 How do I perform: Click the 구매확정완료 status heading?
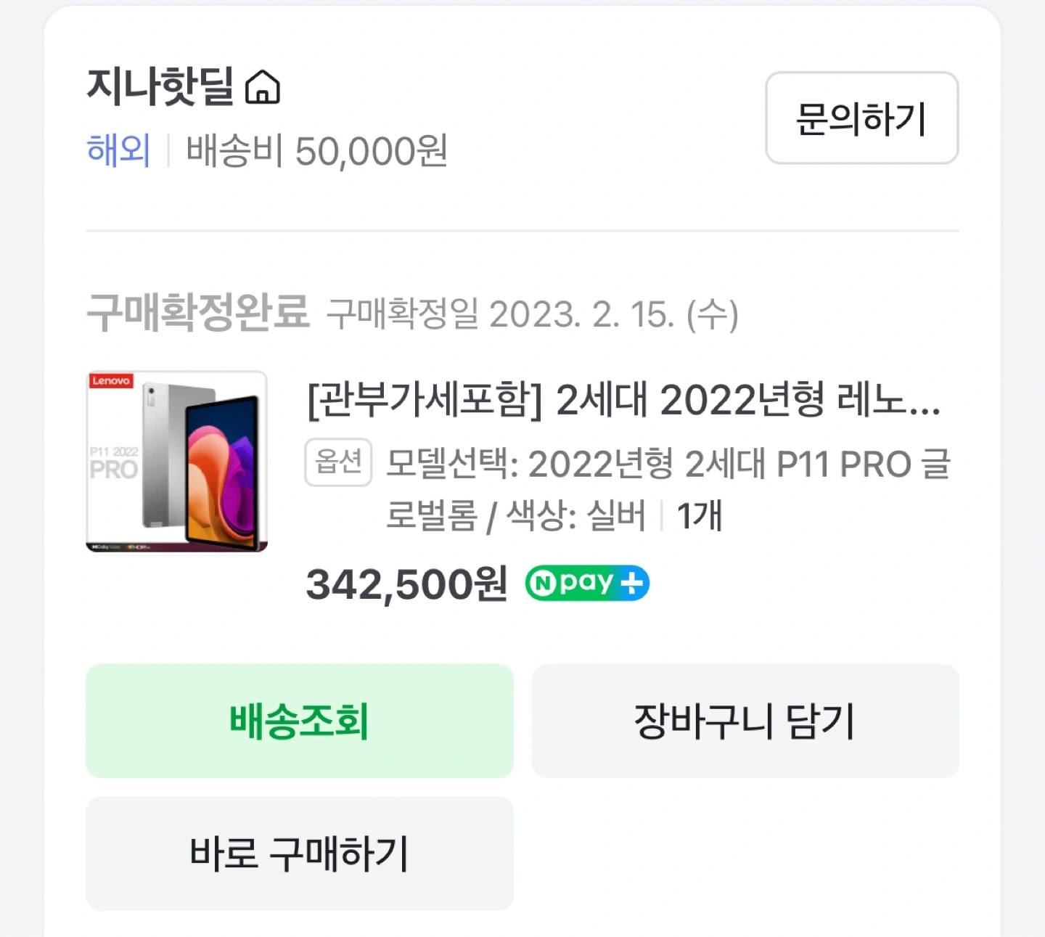pos(198,313)
